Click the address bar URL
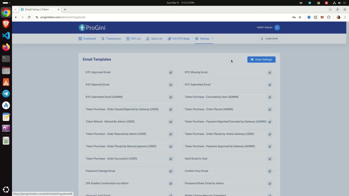Screen dimensions: 349x196 [x=63, y=17]
